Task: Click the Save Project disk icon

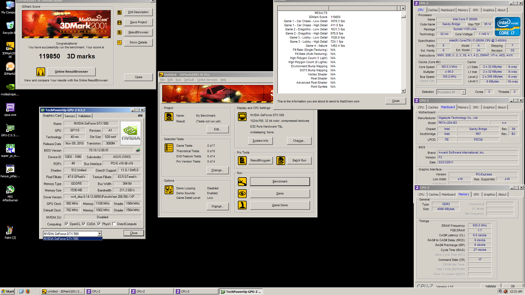Action: point(119,22)
